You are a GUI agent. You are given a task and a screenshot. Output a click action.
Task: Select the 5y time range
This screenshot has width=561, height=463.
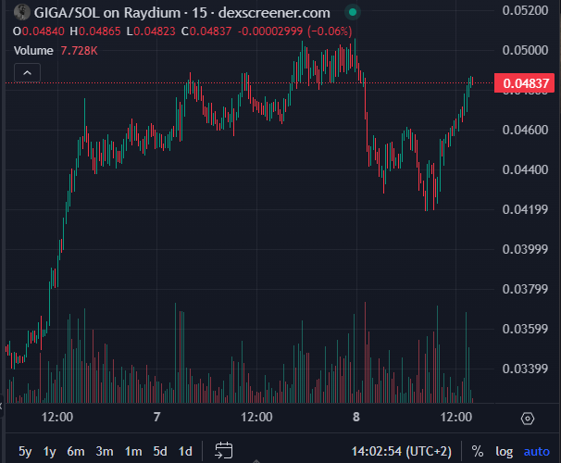tap(25, 451)
